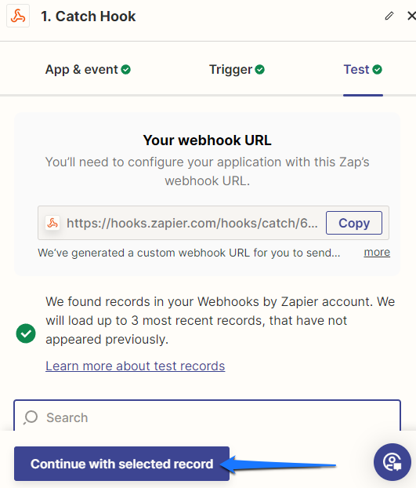Copy the webhook URL
This screenshot has height=488, width=416.
[354, 223]
